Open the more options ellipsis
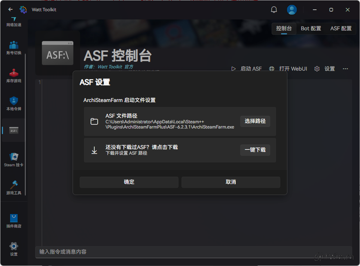 [345, 69]
